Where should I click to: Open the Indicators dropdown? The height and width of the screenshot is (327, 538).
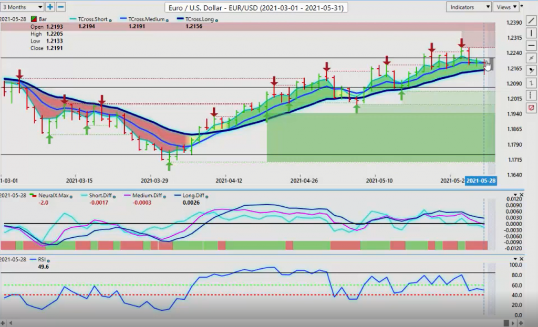point(469,7)
